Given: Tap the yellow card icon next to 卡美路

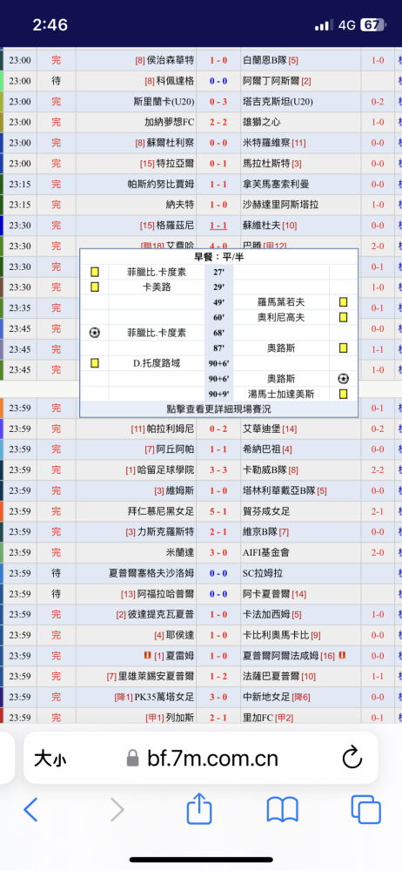Looking at the screenshot, I should 94,287.
